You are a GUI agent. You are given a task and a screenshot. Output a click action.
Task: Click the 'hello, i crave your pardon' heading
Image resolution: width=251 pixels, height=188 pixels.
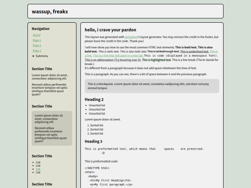pyautogui.click(x=110, y=30)
